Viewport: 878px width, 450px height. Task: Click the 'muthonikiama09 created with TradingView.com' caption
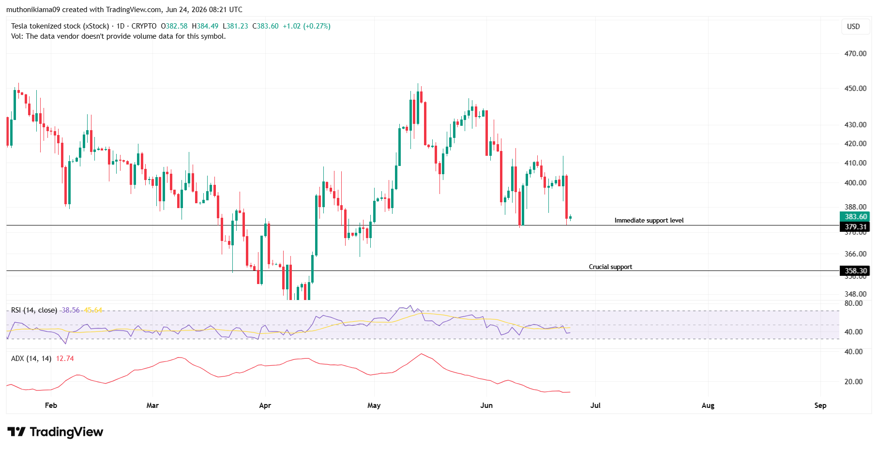[84, 10]
